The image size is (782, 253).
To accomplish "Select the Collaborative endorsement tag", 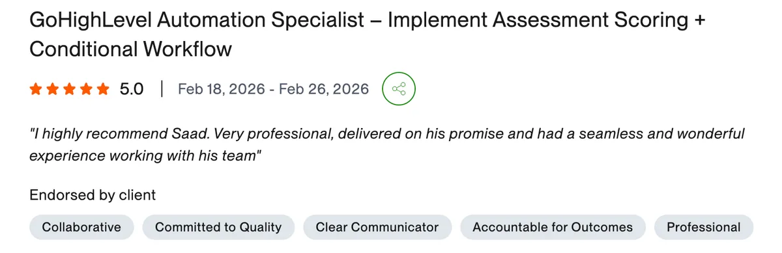I will tap(81, 227).
